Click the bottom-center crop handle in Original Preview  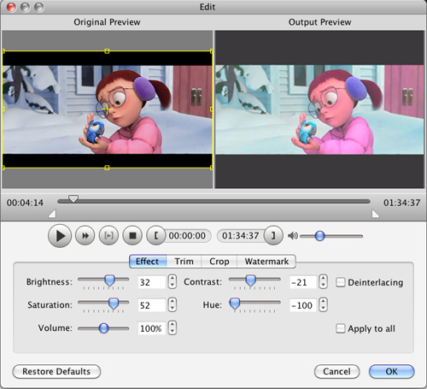point(107,168)
